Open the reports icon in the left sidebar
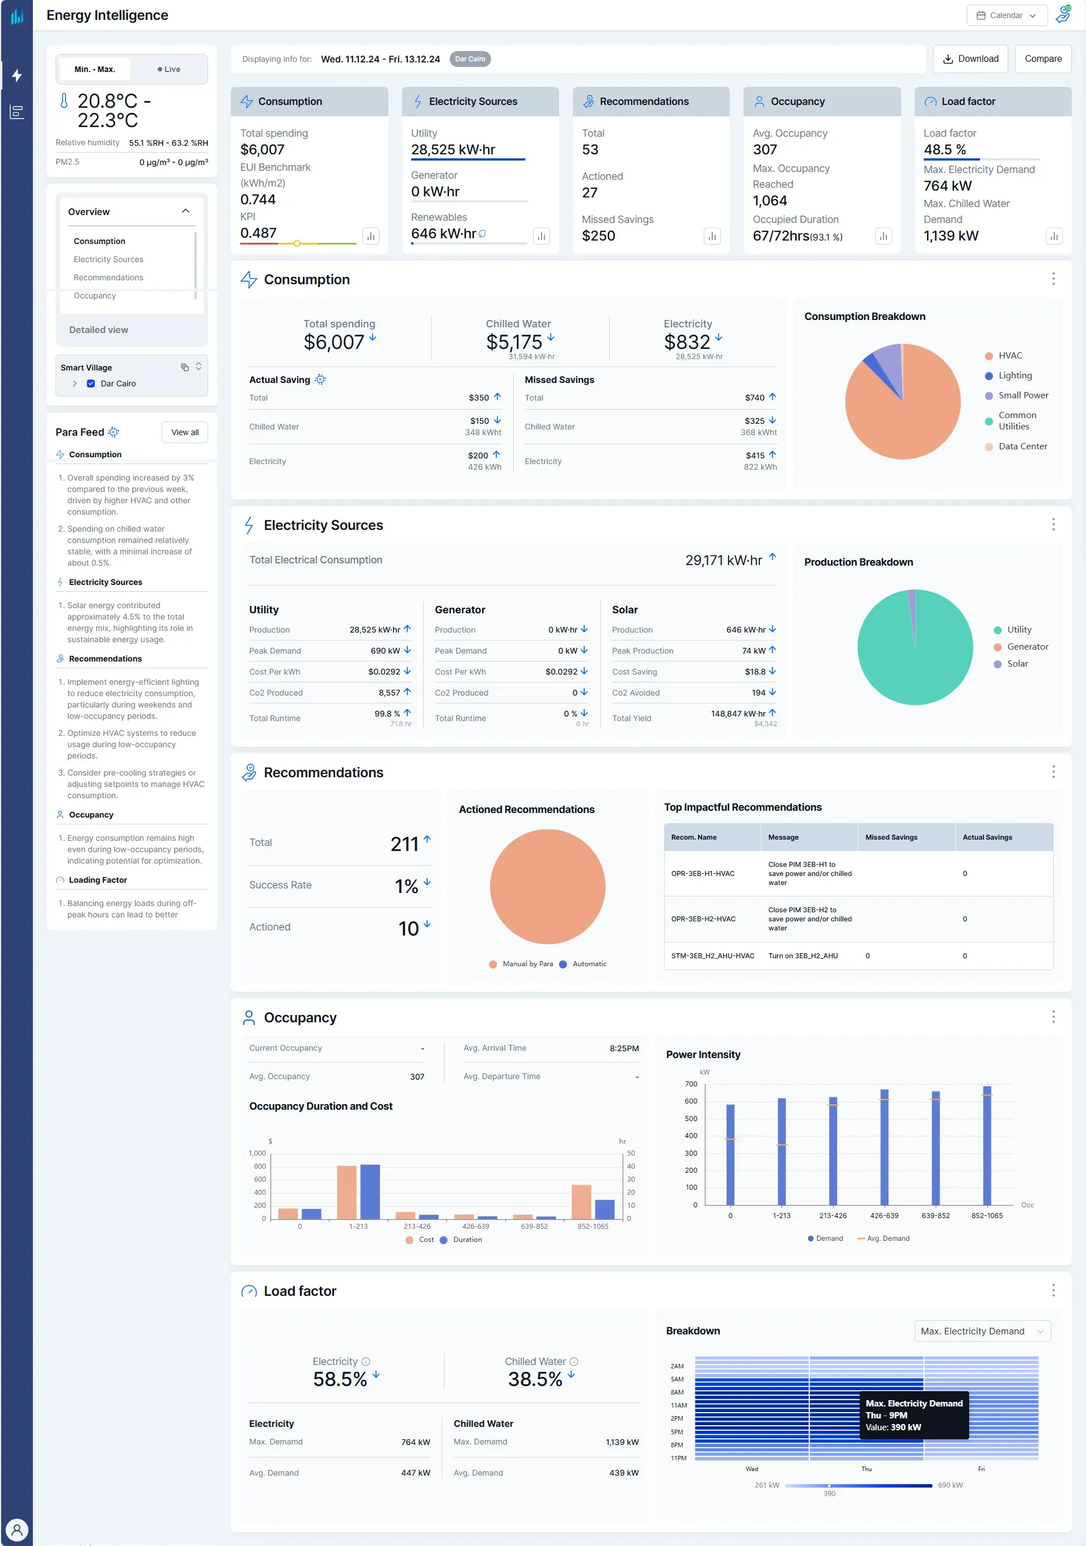 coord(18,112)
